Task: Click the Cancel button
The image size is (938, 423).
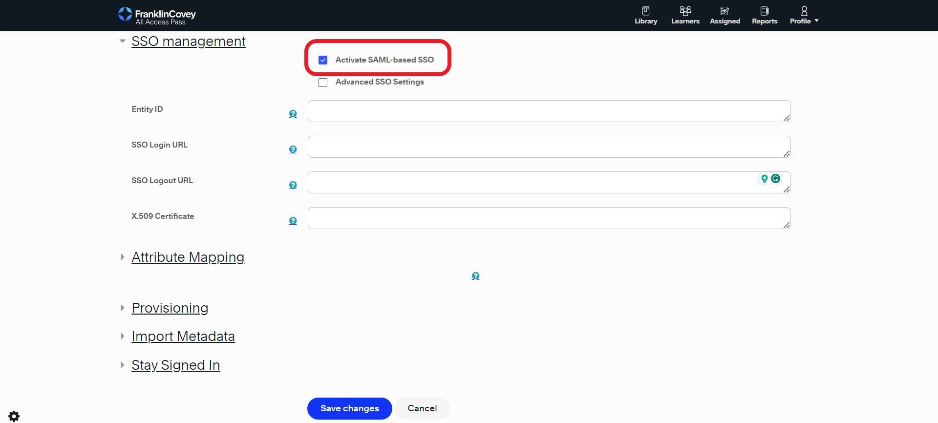Action: [422, 408]
